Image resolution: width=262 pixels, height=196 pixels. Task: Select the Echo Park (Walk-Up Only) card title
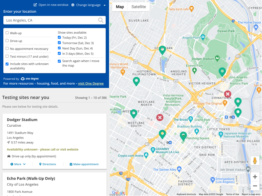click(x=31, y=178)
